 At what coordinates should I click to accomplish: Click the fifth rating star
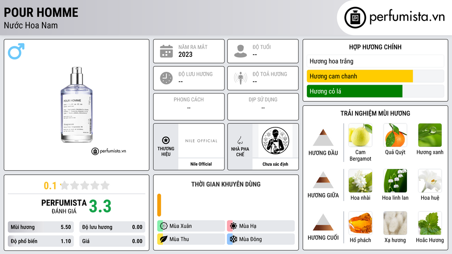(x=105, y=185)
